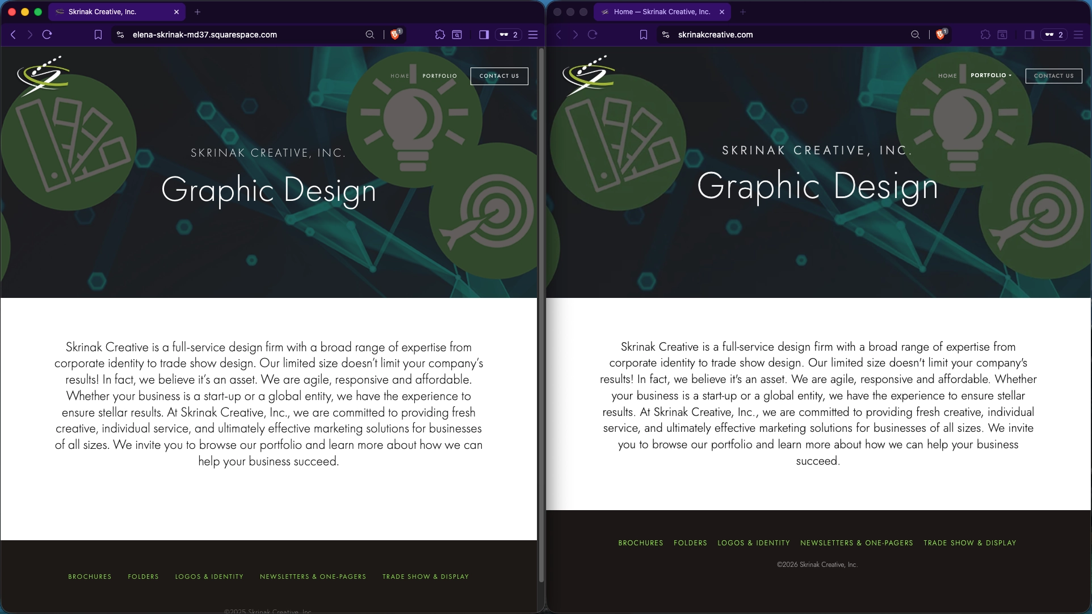Image resolution: width=1092 pixels, height=614 pixels.
Task: Open site settings tune control beside the URL
Action: pyautogui.click(x=665, y=35)
